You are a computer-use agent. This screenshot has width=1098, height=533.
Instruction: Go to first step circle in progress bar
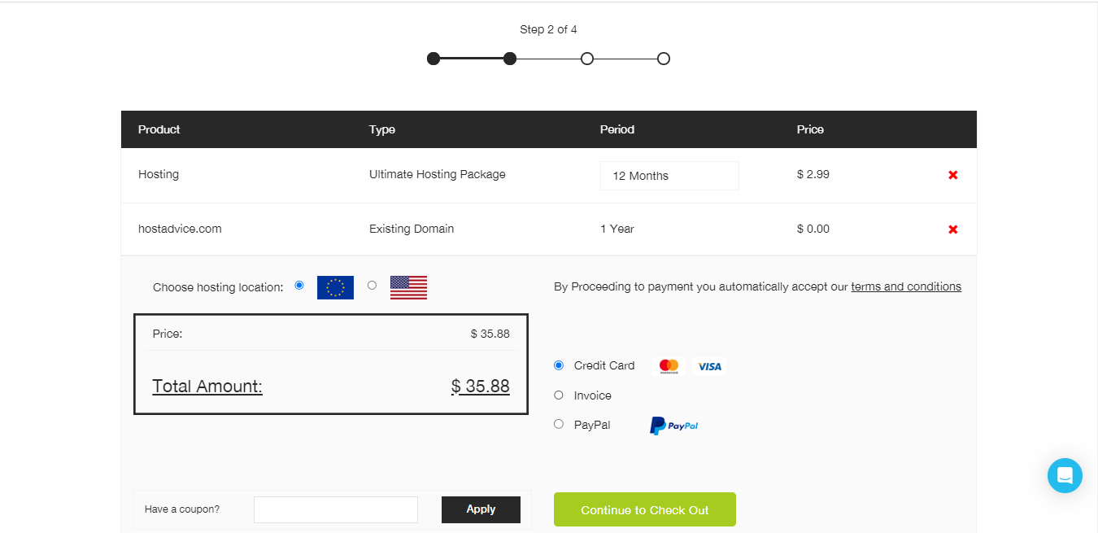[434, 59]
